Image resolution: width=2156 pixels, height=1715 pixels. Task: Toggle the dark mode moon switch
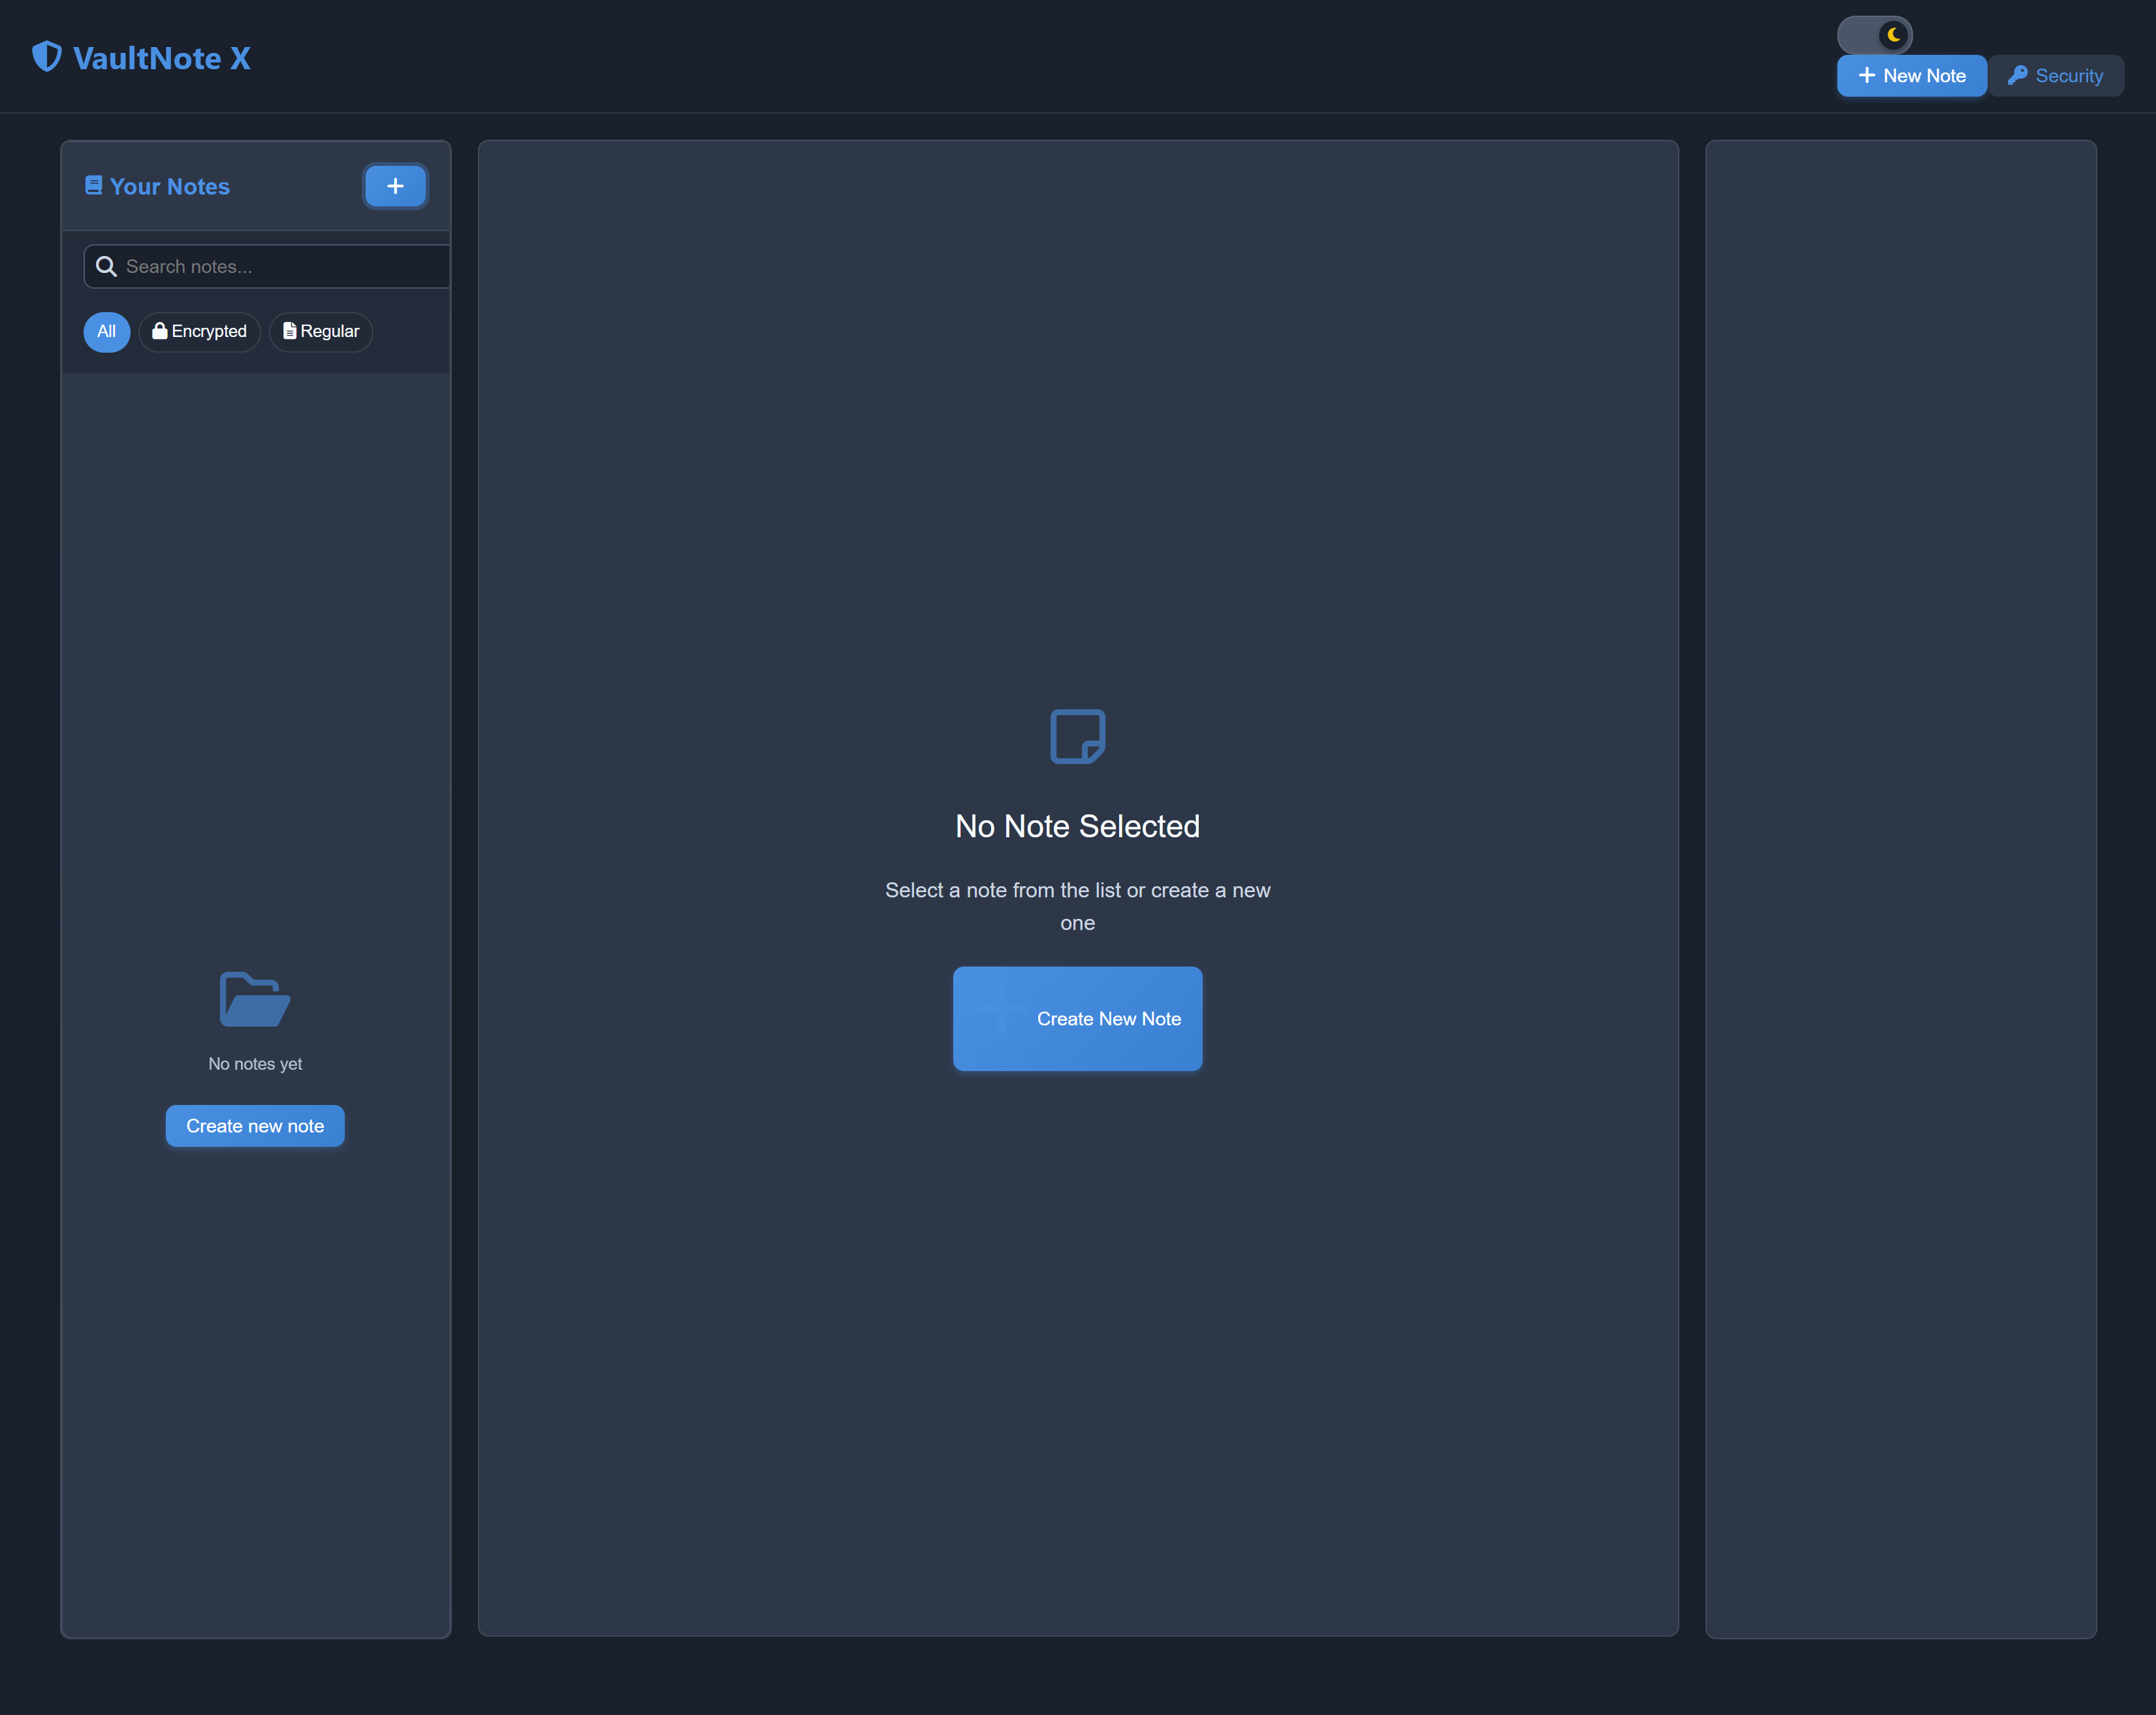pos(1874,35)
